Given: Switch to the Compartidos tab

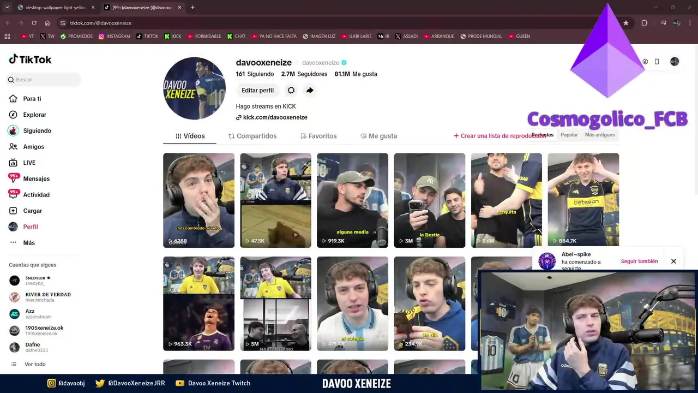Looking at the screenshot, I should pyautogui.click(x=252, y=136).
